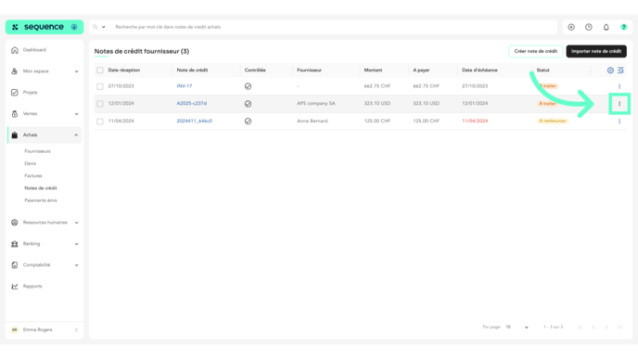638x359 pixels.
Task: Click the Comptabilité calculator icon
Action: click(15, 265)
